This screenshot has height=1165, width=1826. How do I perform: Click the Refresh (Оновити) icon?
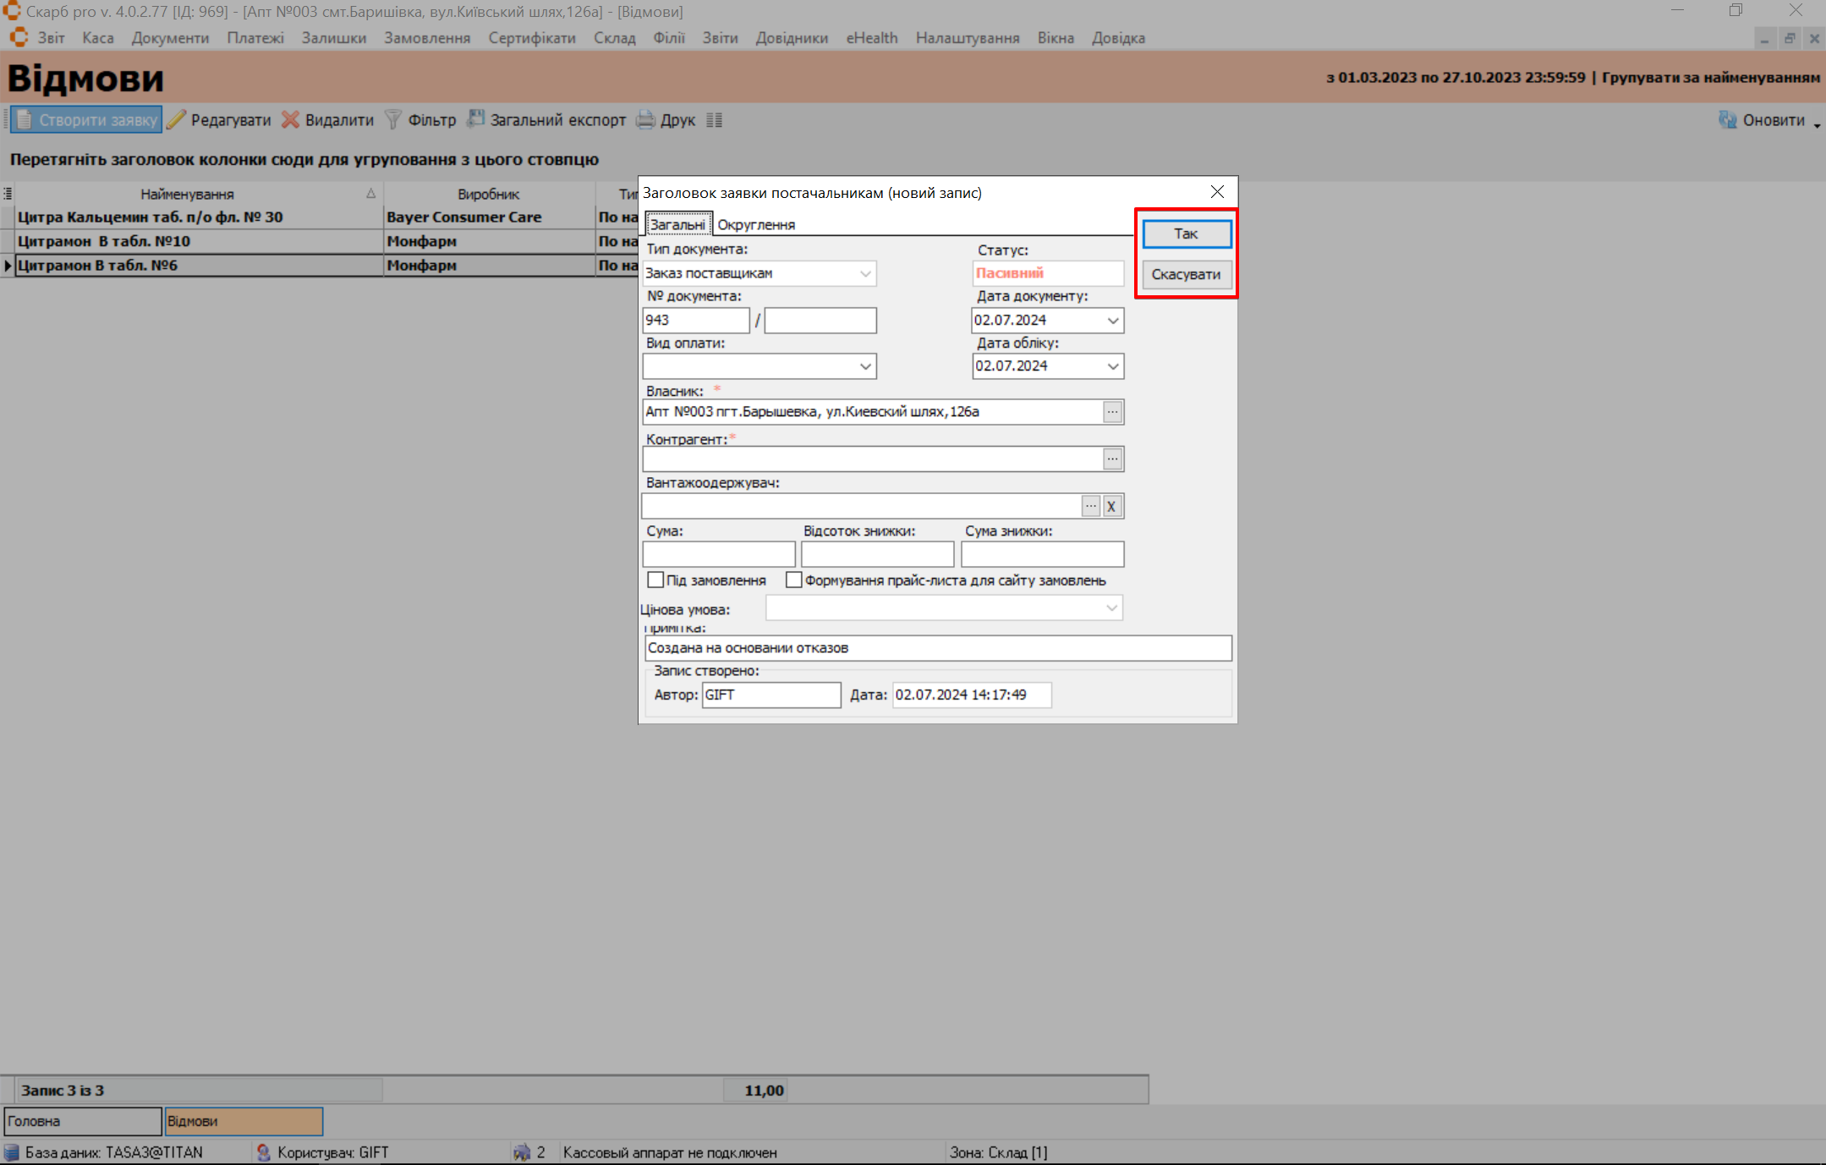(1727, 120)
